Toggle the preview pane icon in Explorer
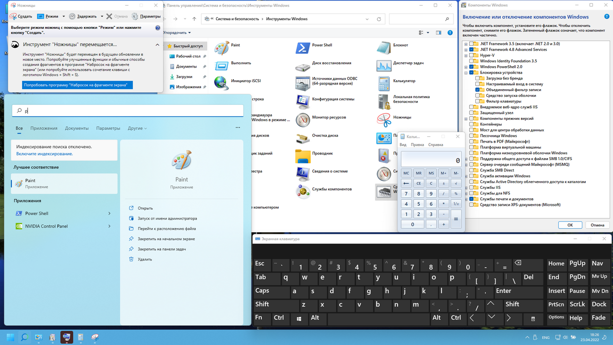The image size is (613, 345). 439,33
